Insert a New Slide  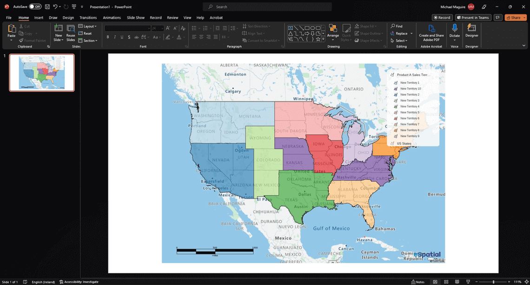tap(58, 31)
